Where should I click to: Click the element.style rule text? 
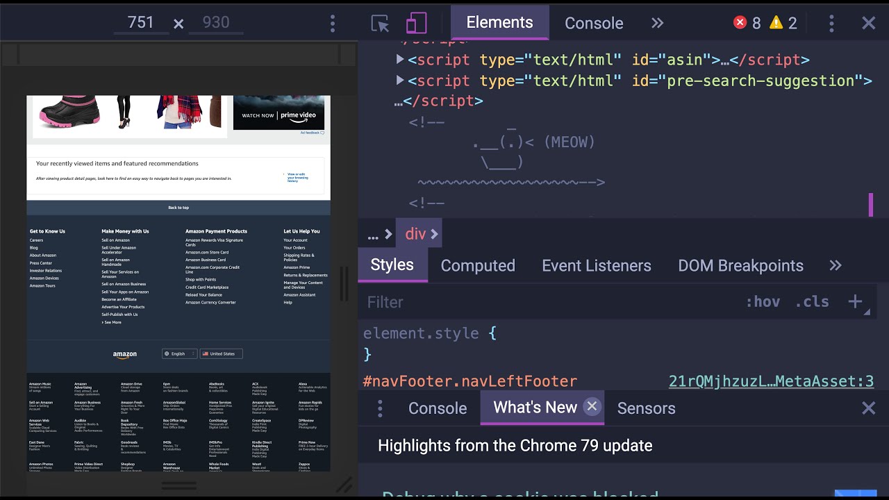point(421,333)
